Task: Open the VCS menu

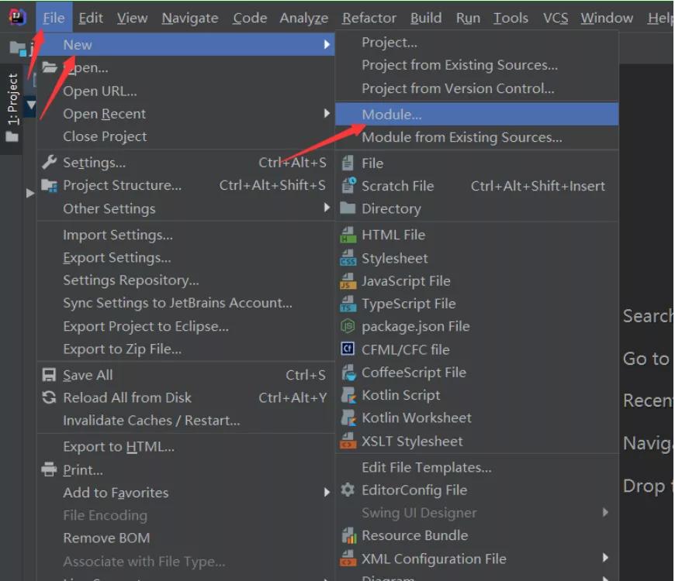Action: [556, 18]
